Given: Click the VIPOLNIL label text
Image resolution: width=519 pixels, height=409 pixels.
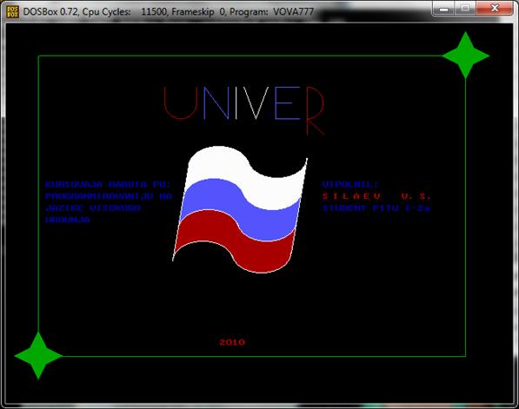Looking at the screenshot, I should [349, 184].
